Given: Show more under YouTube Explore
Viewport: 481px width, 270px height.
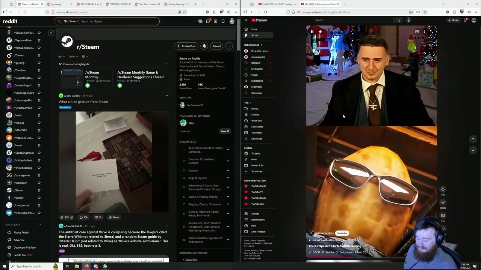Looking at the screenshot, I should (x=256, y=171).
